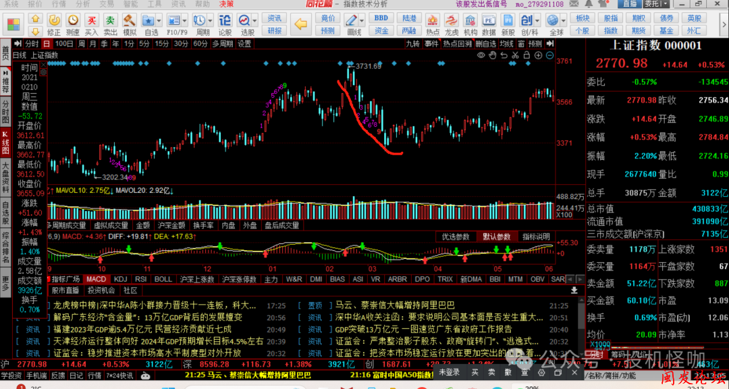Switch to the 周 weekly period tab
The image size is (729, 389).
[82, 44]
